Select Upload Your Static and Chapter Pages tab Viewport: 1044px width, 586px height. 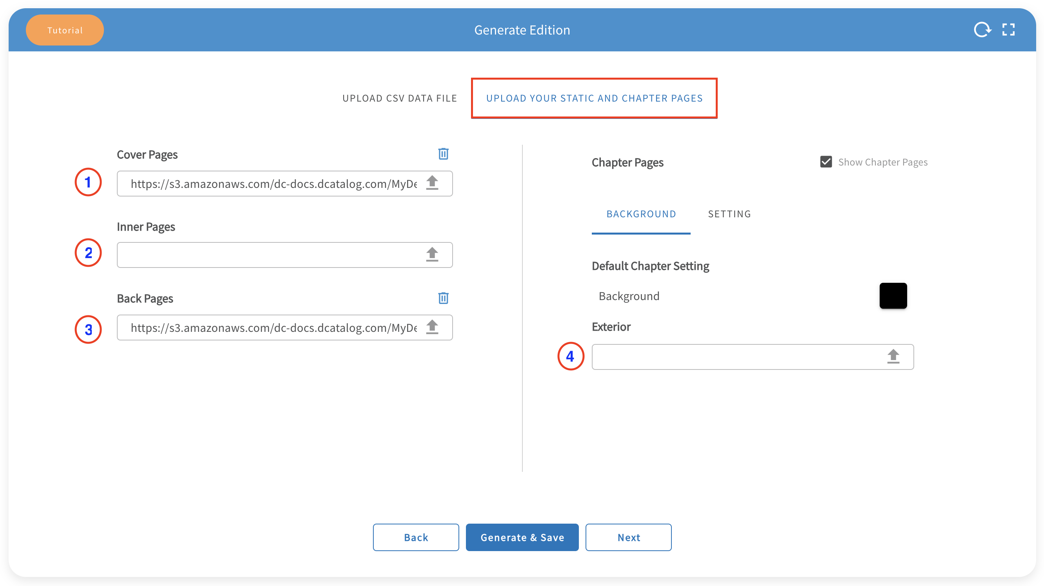click(x=594, y=98)
